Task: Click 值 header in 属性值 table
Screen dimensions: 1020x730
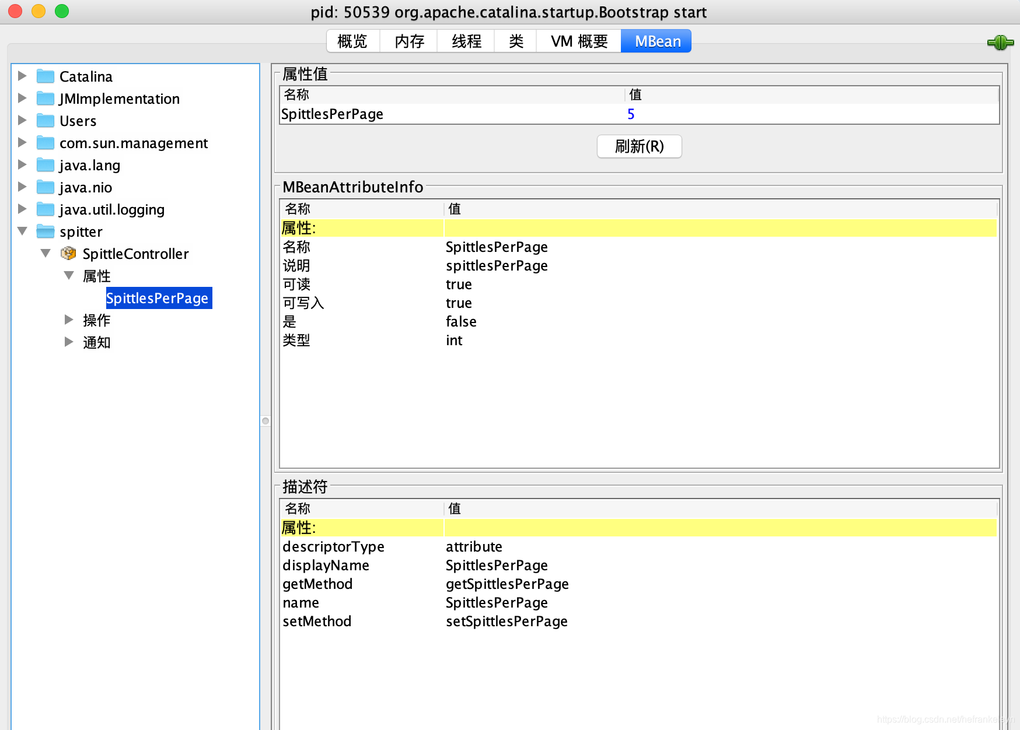Action: tap(811, 95)
